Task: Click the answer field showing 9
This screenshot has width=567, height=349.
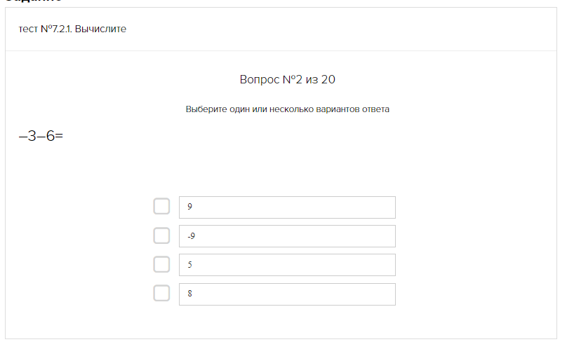Action: click(x=287, y=207)
